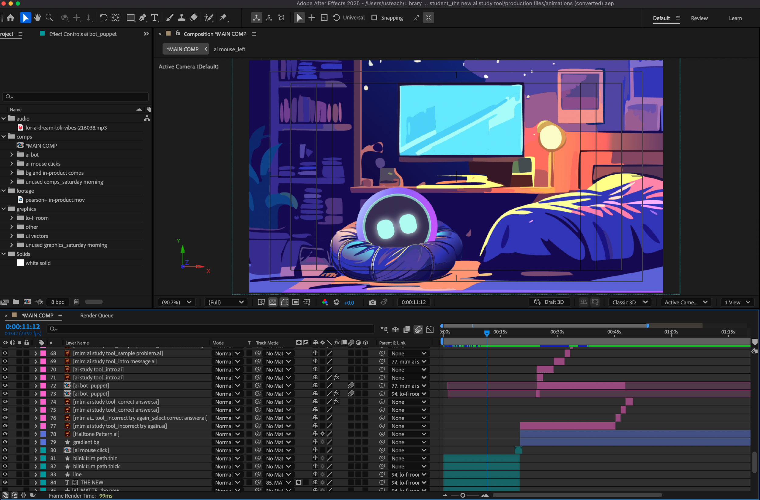Go to the Home screen icon
Screen dimensions: 760x500
(x=11, y=18)
